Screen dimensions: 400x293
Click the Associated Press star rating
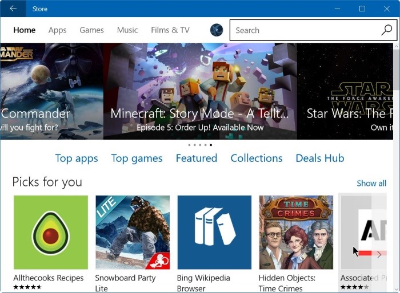pos(355,287)
